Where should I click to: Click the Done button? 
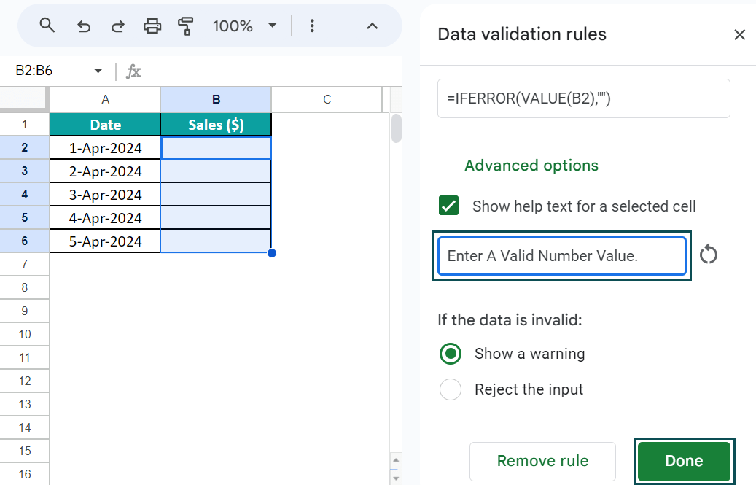point(684,461)
